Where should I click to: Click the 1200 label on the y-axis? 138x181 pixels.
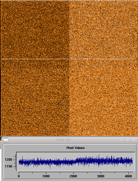[8, 160]
